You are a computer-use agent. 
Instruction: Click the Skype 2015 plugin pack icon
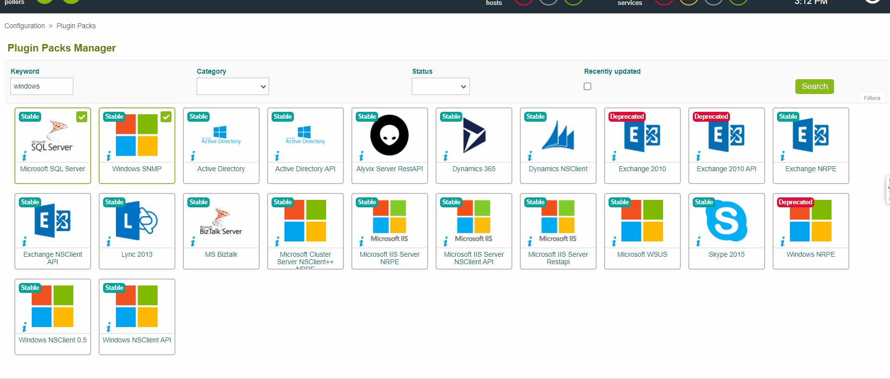coord(726,221)
